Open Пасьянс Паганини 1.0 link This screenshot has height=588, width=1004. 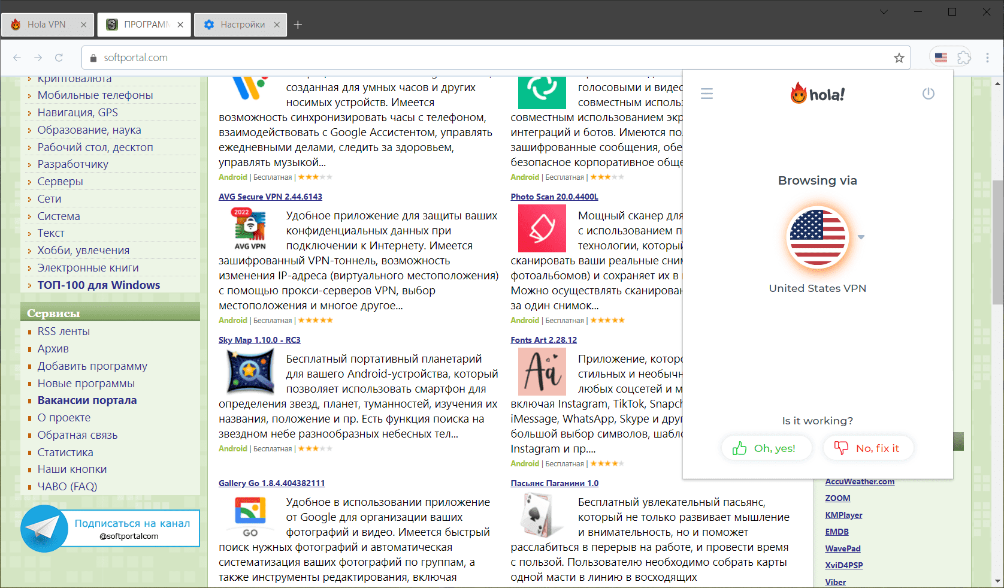tap(554, 483)
